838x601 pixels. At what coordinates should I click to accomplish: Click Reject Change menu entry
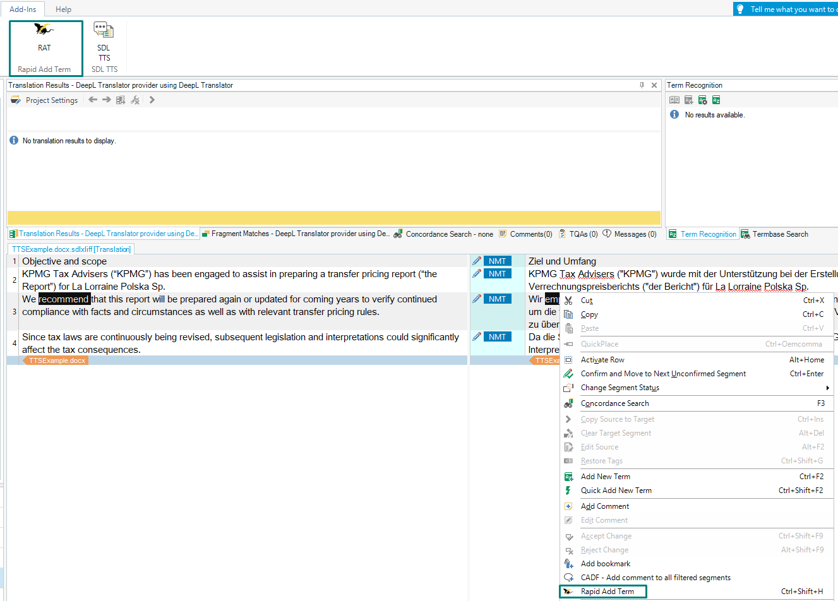pyautogui.click(x=697, y=550)
